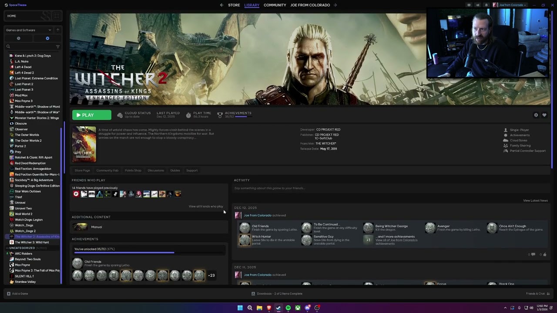
Task: Click the achievements 35/52 progress bar
Action: (x=150, y=252)
